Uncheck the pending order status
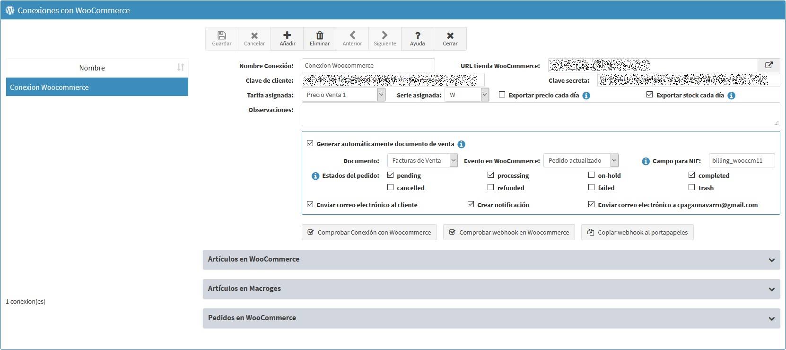 coord(391,175)
